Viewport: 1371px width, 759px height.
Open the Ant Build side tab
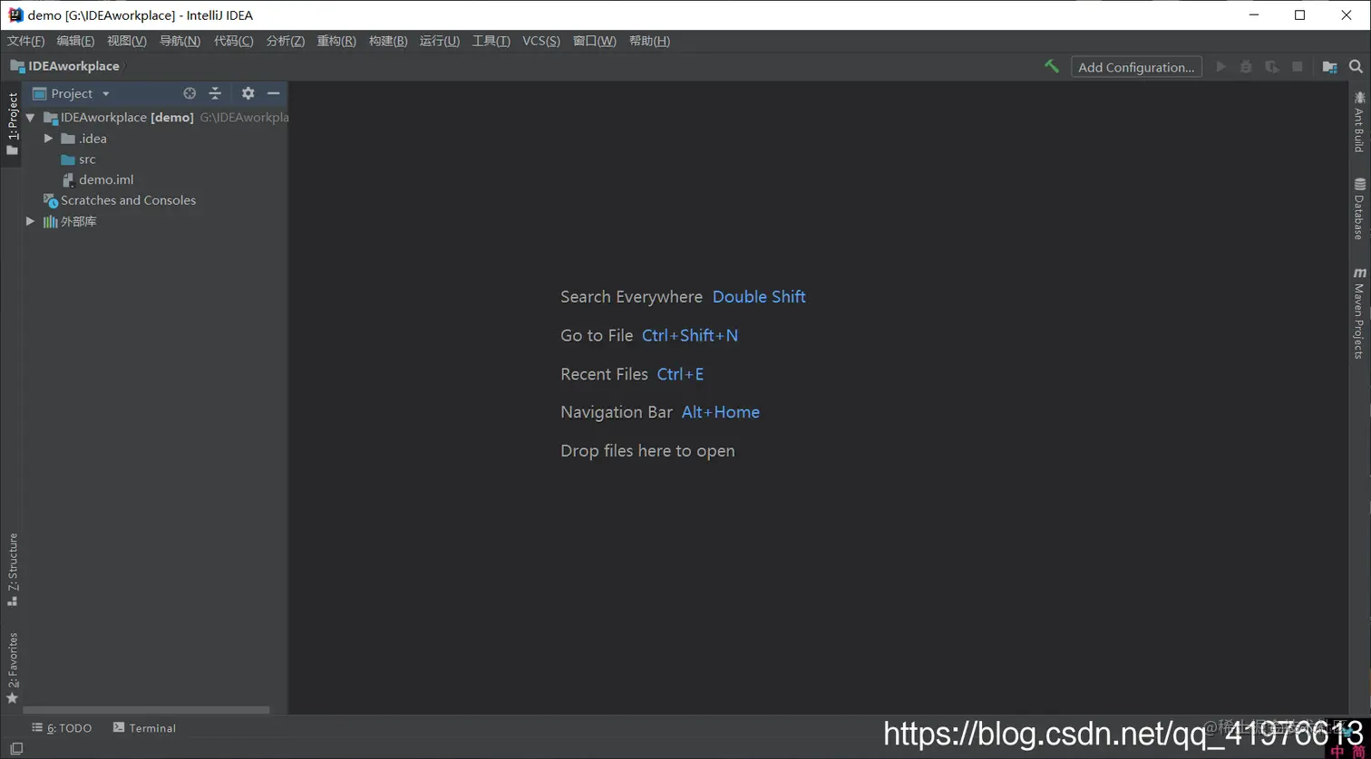pos(1359,121)
